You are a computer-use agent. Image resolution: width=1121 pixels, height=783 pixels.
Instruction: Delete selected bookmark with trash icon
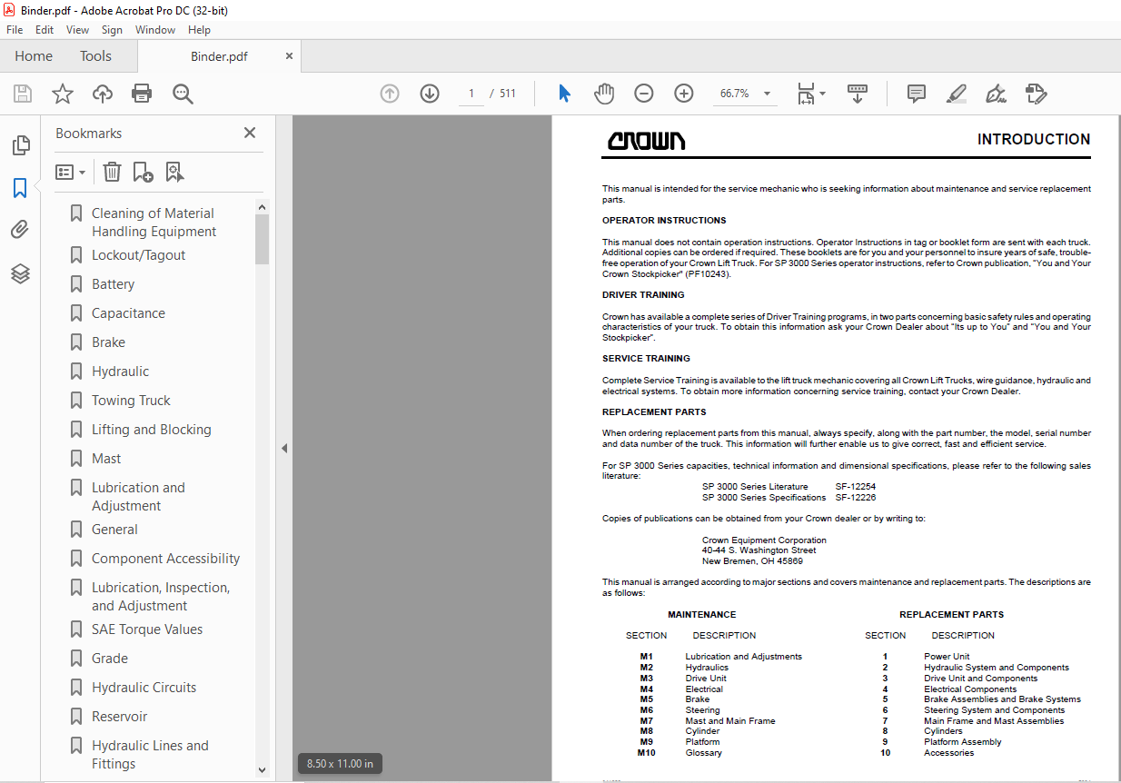point(112,172)
